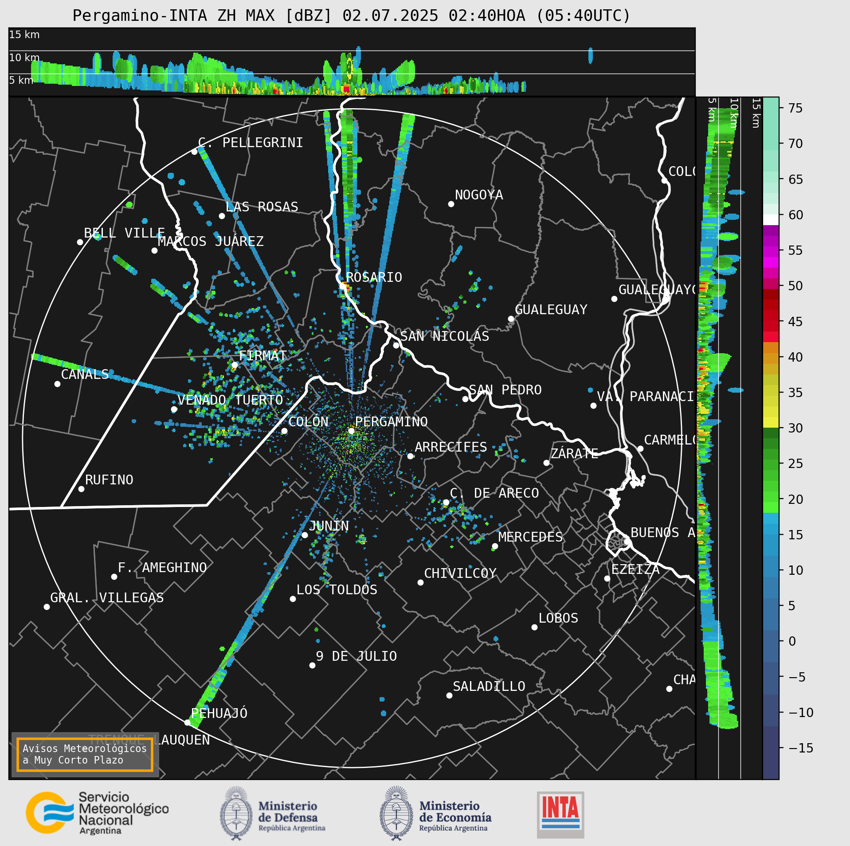850x846 pixels.
Task: Click the Saladillo marker dot
Action: 449,695
